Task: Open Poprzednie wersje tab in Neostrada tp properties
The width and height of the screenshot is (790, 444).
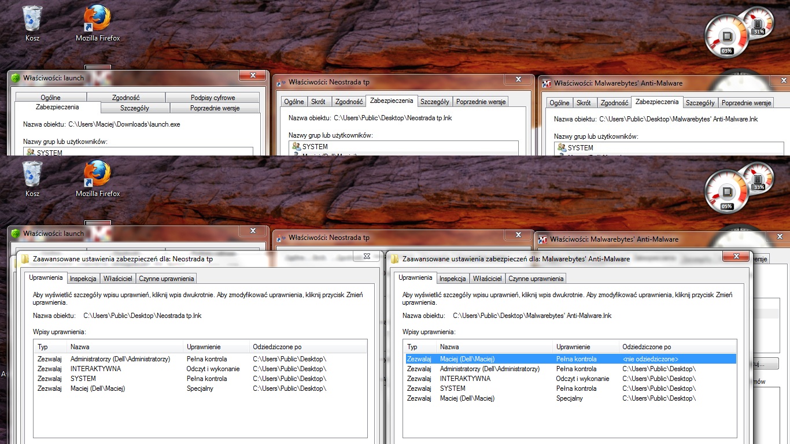Action: click(481, 102)
